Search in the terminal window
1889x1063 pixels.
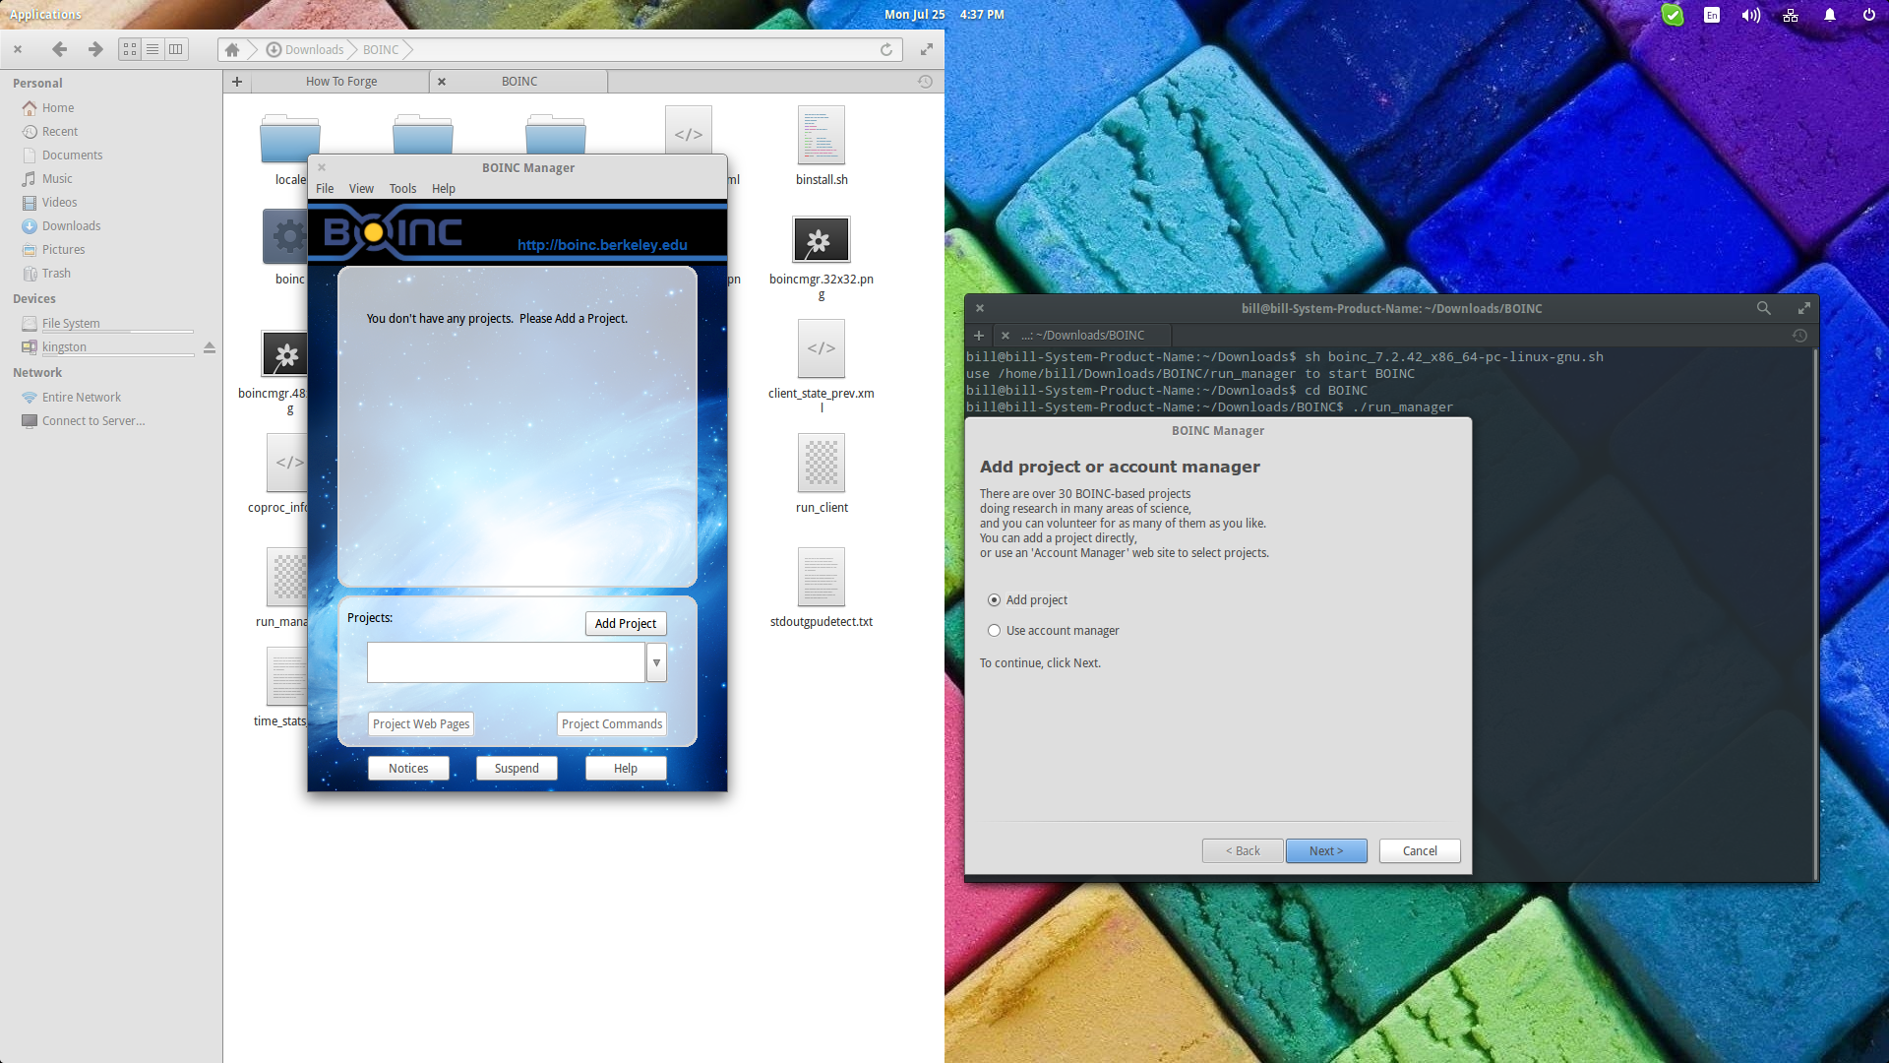[1763, 308]
